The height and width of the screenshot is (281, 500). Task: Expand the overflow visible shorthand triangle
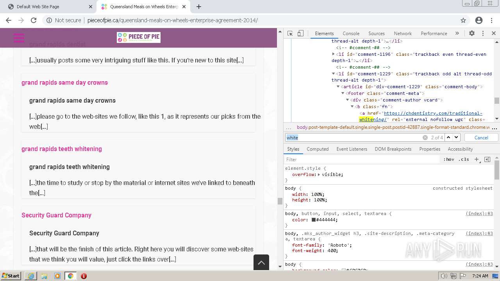click(319, 174)
